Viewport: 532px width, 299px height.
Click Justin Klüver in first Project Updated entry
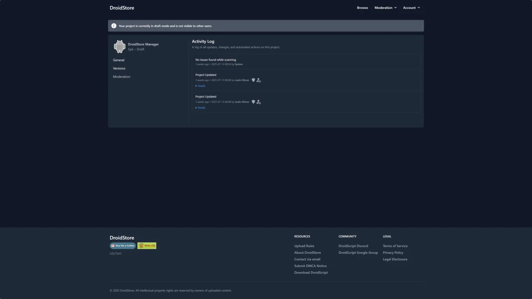[x=242, y=80]
